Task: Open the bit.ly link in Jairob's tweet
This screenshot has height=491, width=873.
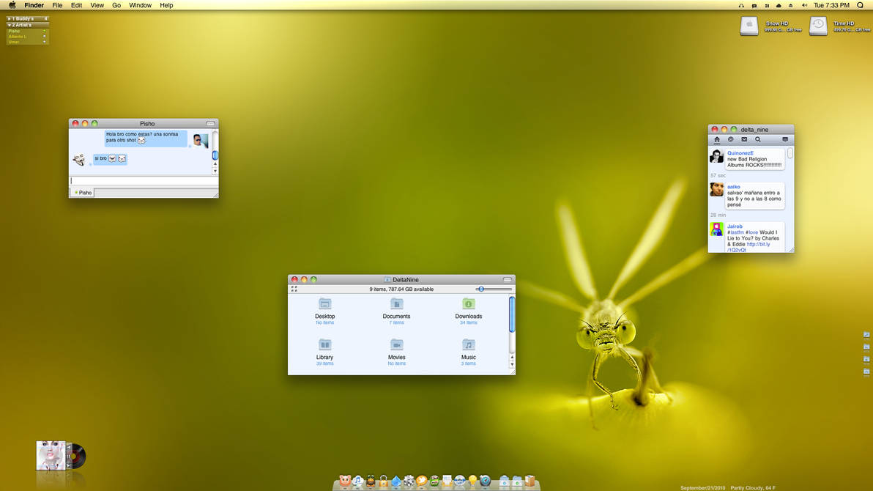Action: pos(757,244)
